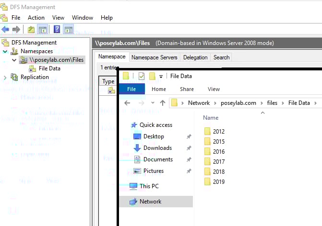Select the 2015 folder name
The height and width of the screenshot is (226, 322).
219,142
